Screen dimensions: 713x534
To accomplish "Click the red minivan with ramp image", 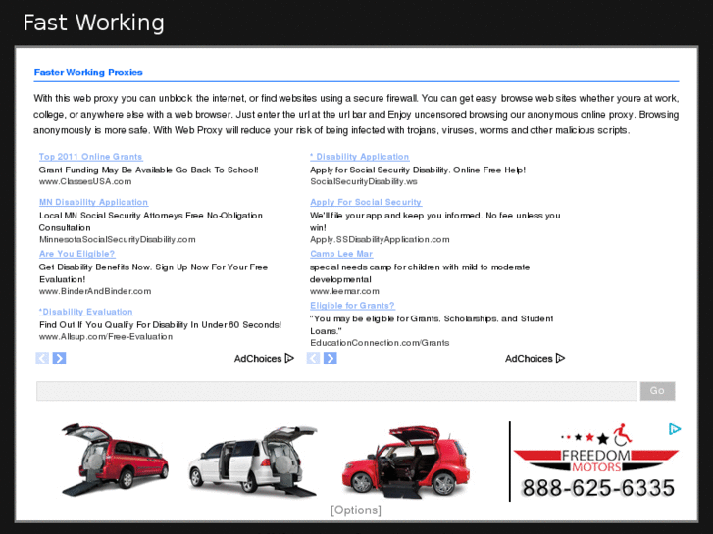I will pos(115,460).
